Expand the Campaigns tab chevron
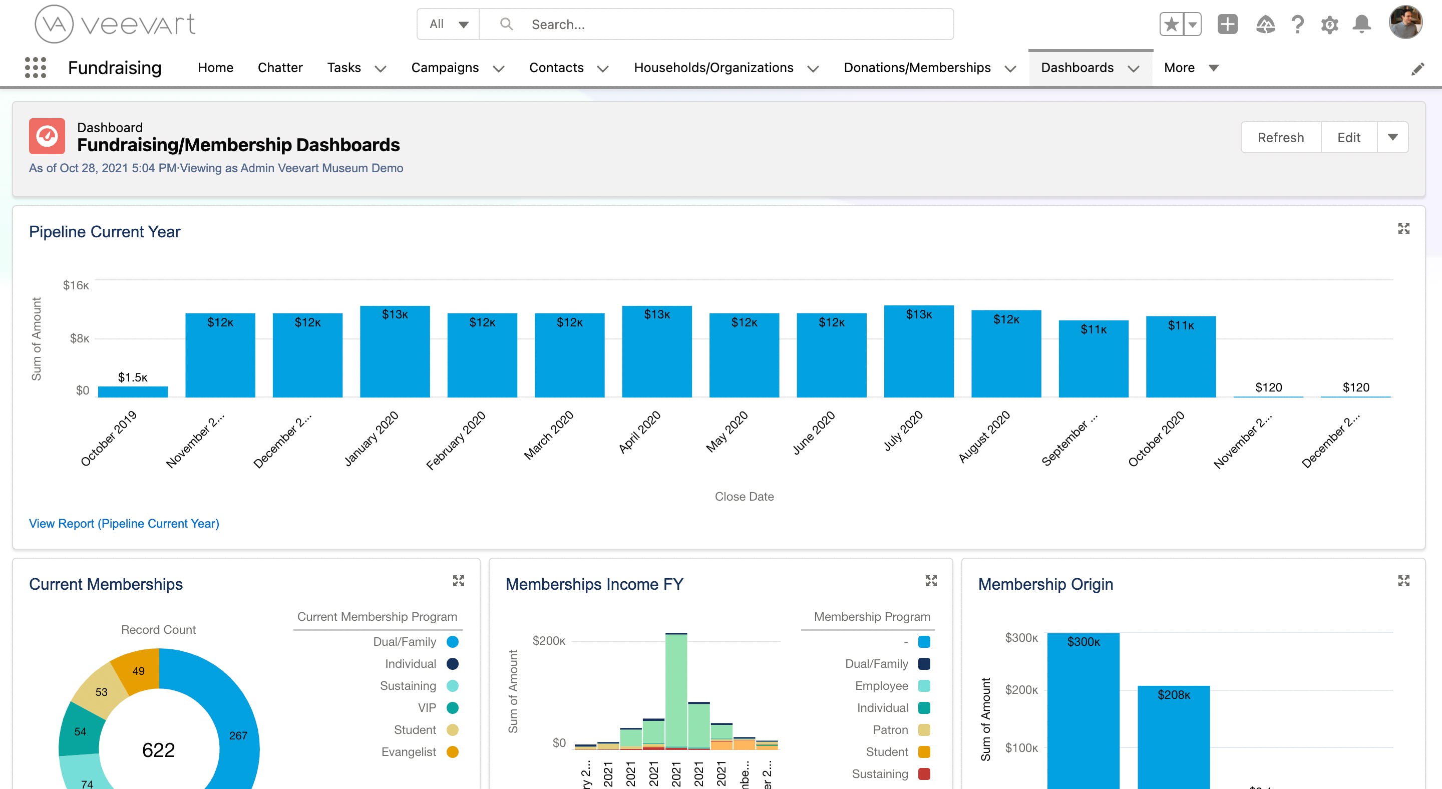This screenshot has width=1442, height=789. click(x=498, y=69)
